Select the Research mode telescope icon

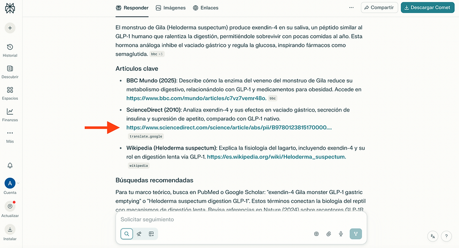point(139,234)
